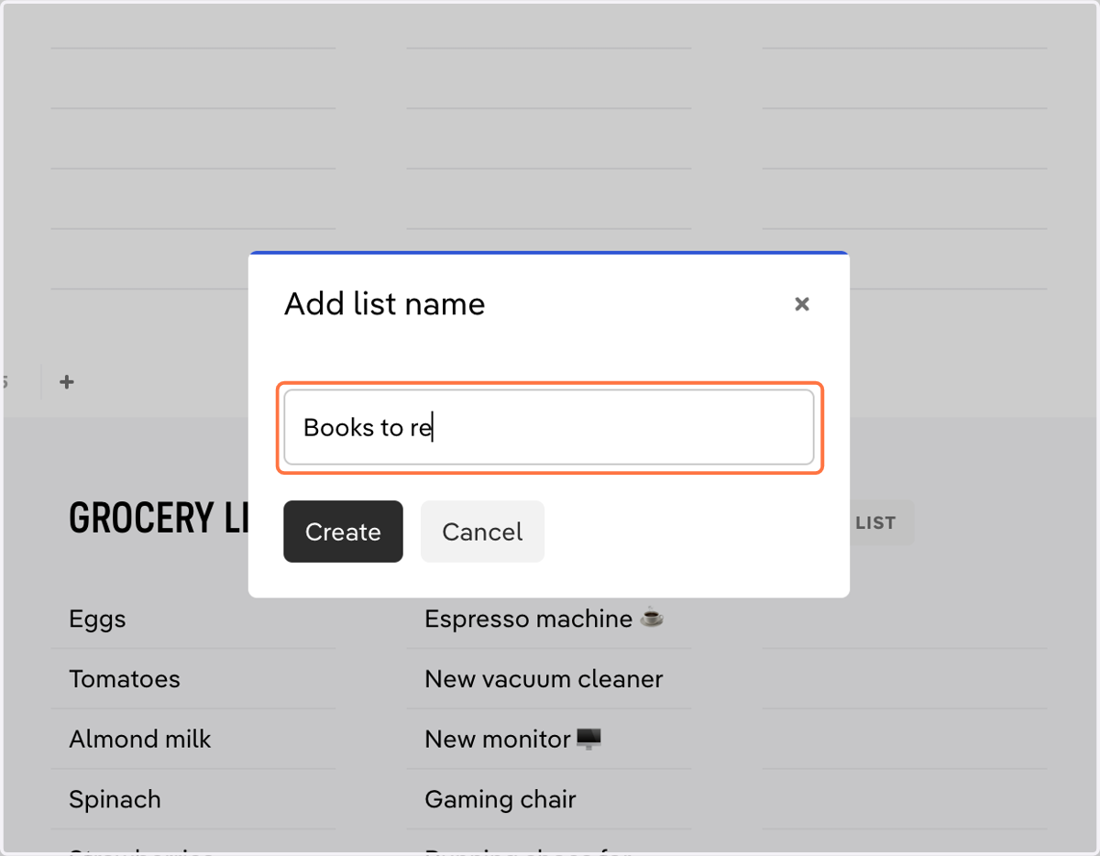Select the New monitor item

513,739
